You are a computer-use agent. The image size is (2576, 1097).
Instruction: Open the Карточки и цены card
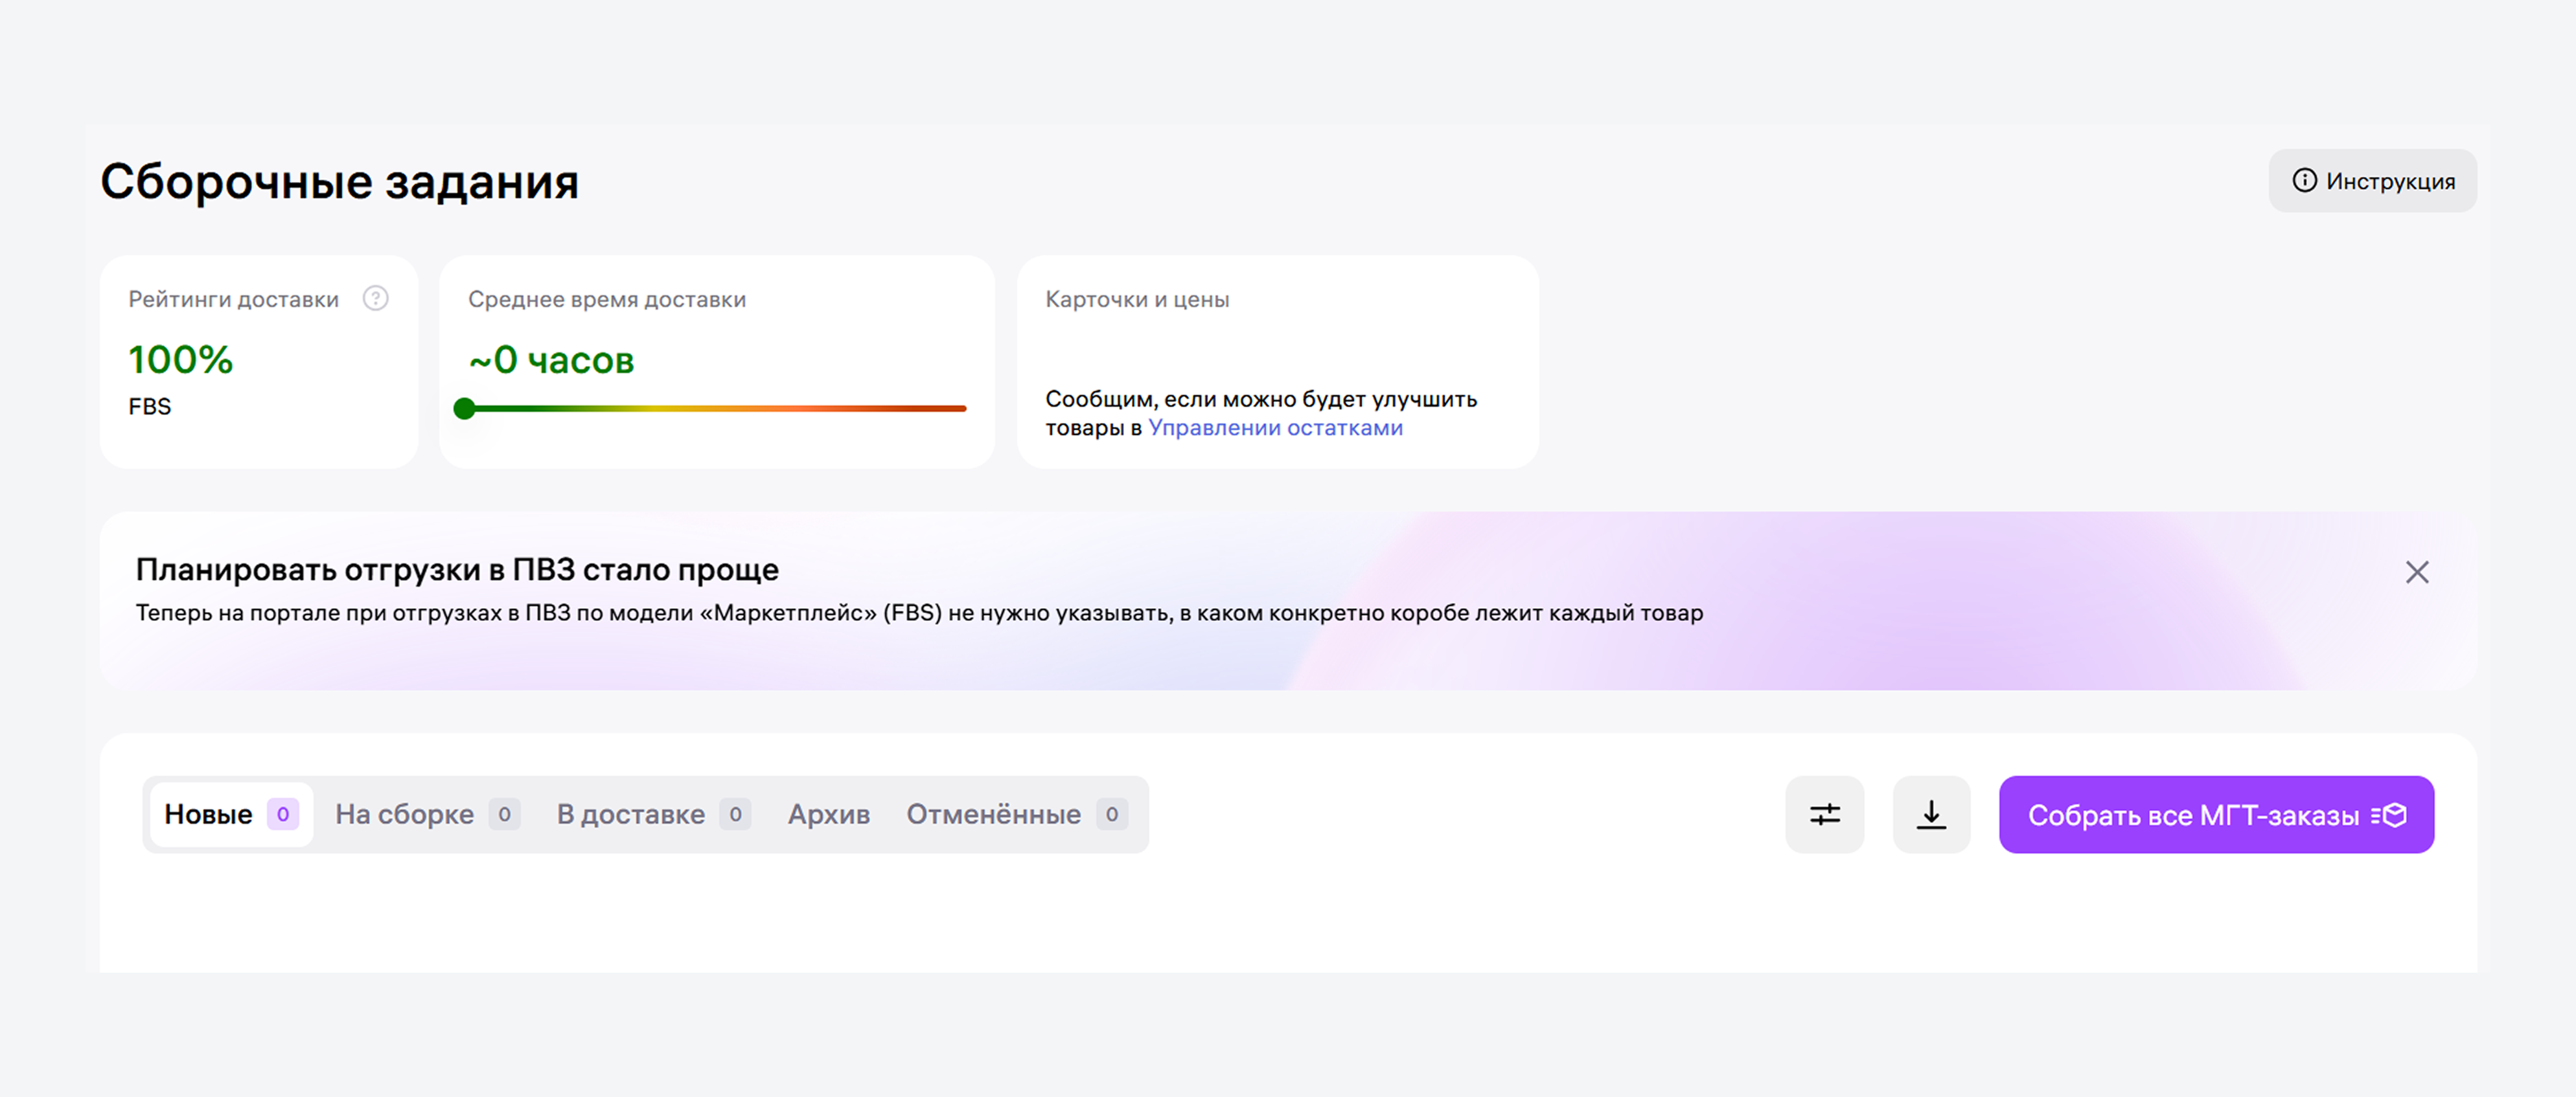(1137, 300)
